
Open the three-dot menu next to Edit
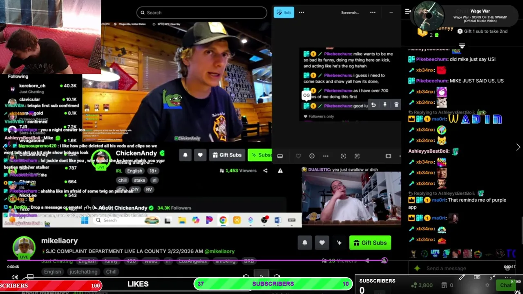coord(302,12)
